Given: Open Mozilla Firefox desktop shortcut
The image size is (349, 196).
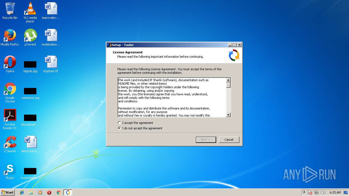Looking at the screenshot, I should [x=10, y=38].
